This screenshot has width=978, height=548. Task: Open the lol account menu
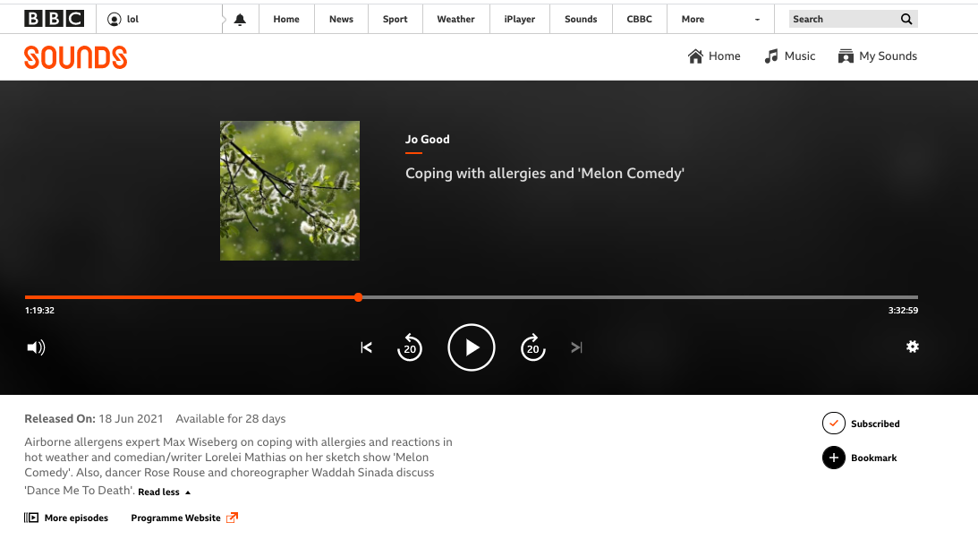(123, 19)
